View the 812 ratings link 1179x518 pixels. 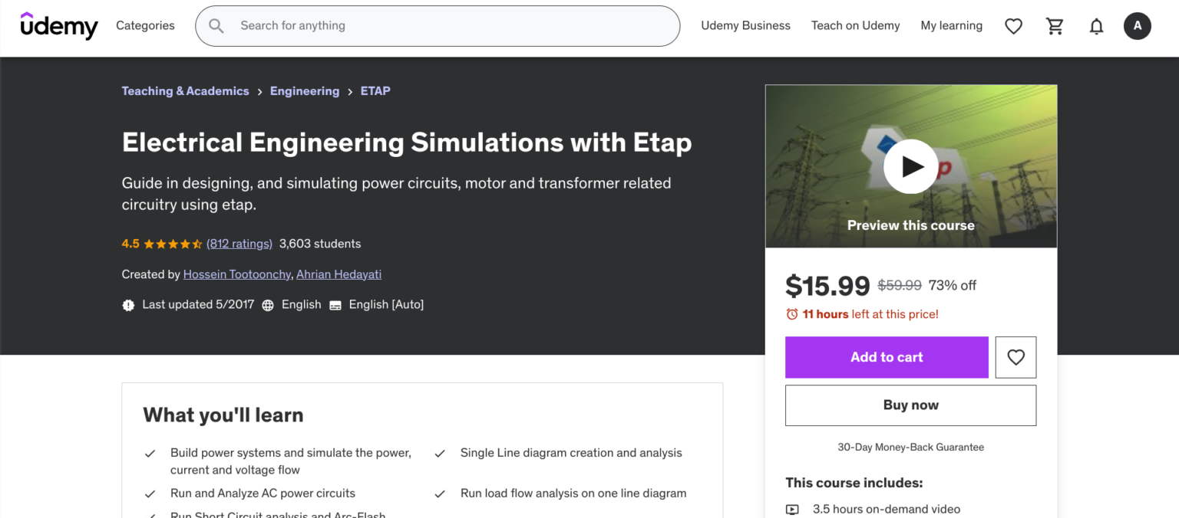pos(239,243)
